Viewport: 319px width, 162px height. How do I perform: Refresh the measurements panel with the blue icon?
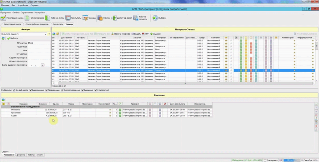point(3,100)
